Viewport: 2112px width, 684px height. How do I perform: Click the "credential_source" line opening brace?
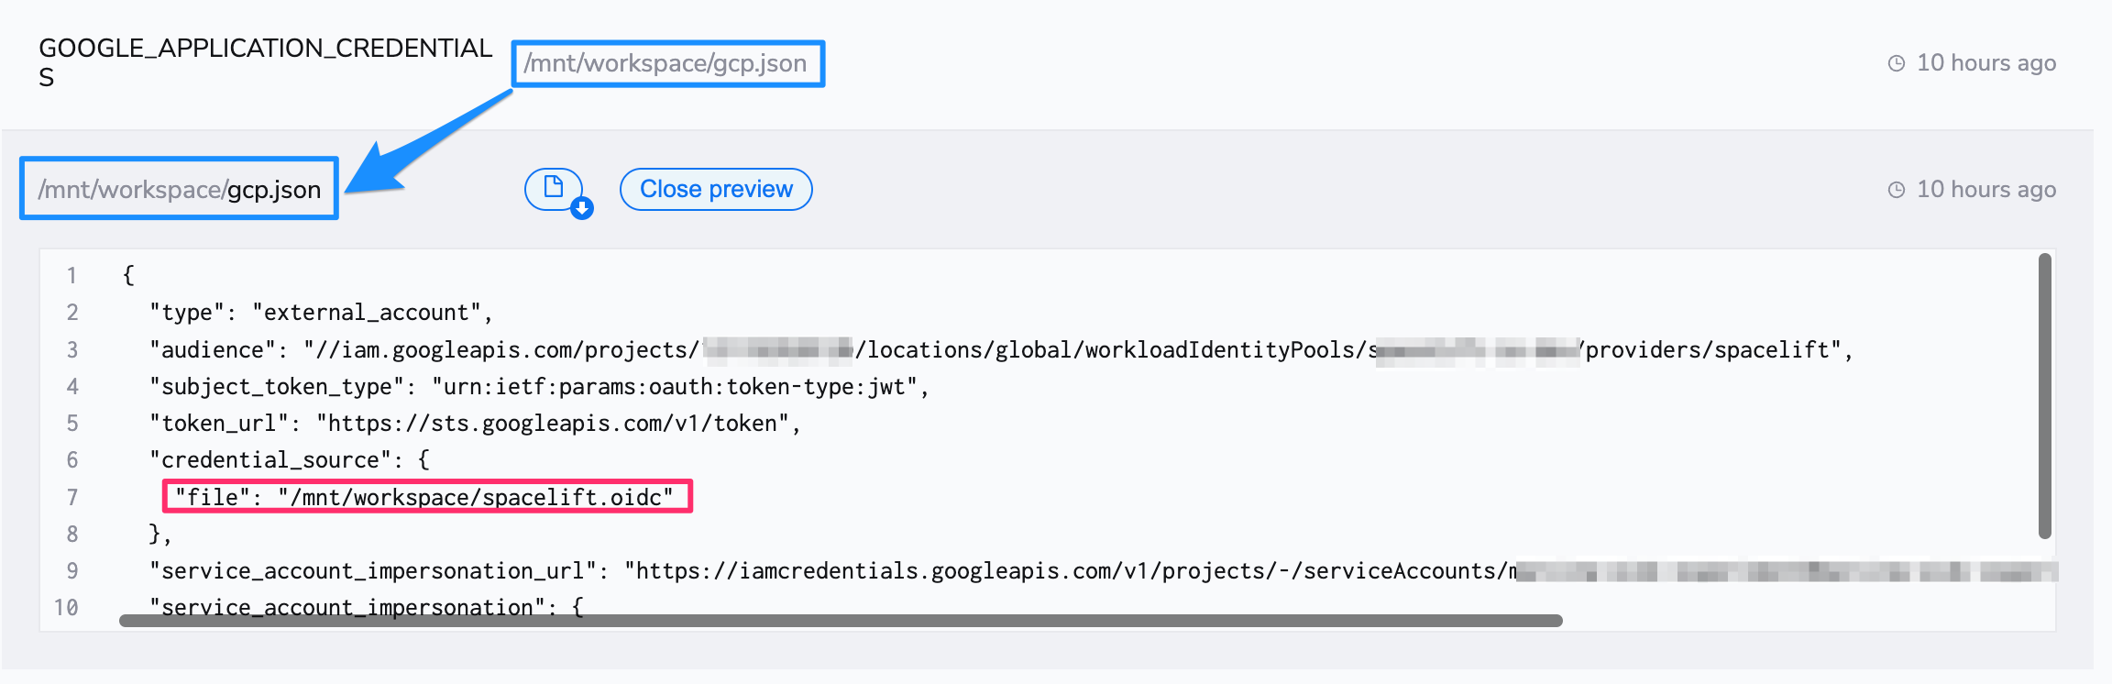423,460
